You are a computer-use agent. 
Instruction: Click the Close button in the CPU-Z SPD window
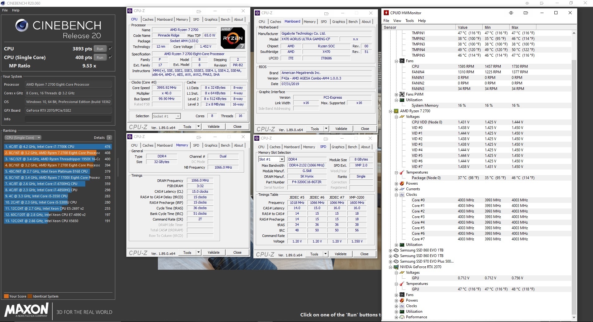tap(364, 254)
